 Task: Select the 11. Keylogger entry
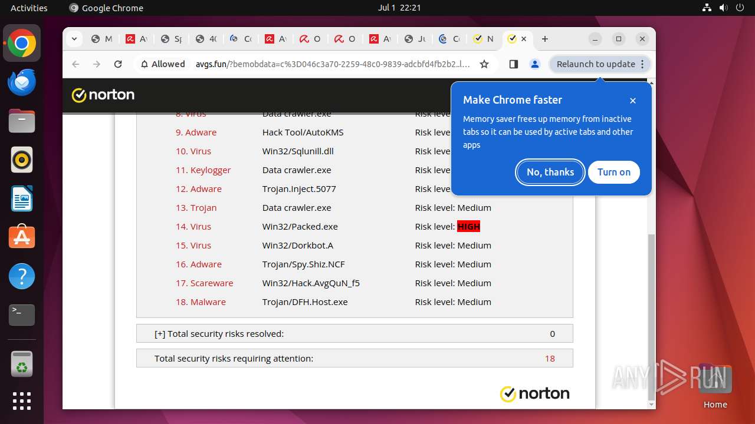[203, 170]
